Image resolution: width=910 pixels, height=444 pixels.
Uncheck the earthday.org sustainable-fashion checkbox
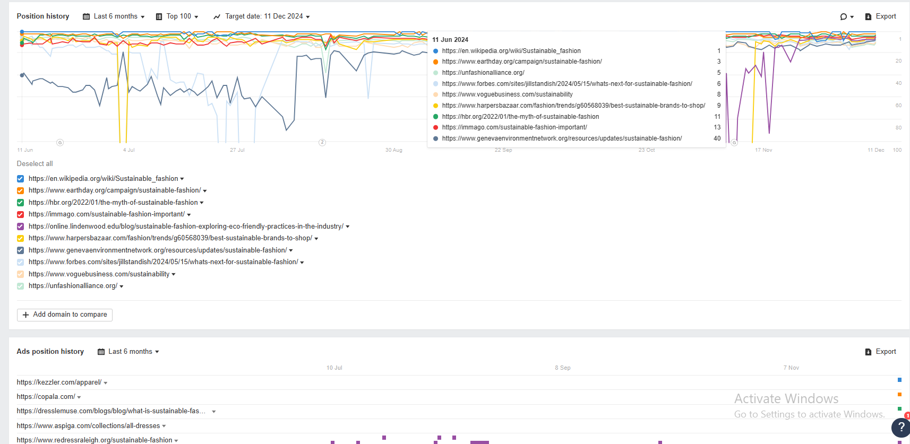tap(20, 190)
